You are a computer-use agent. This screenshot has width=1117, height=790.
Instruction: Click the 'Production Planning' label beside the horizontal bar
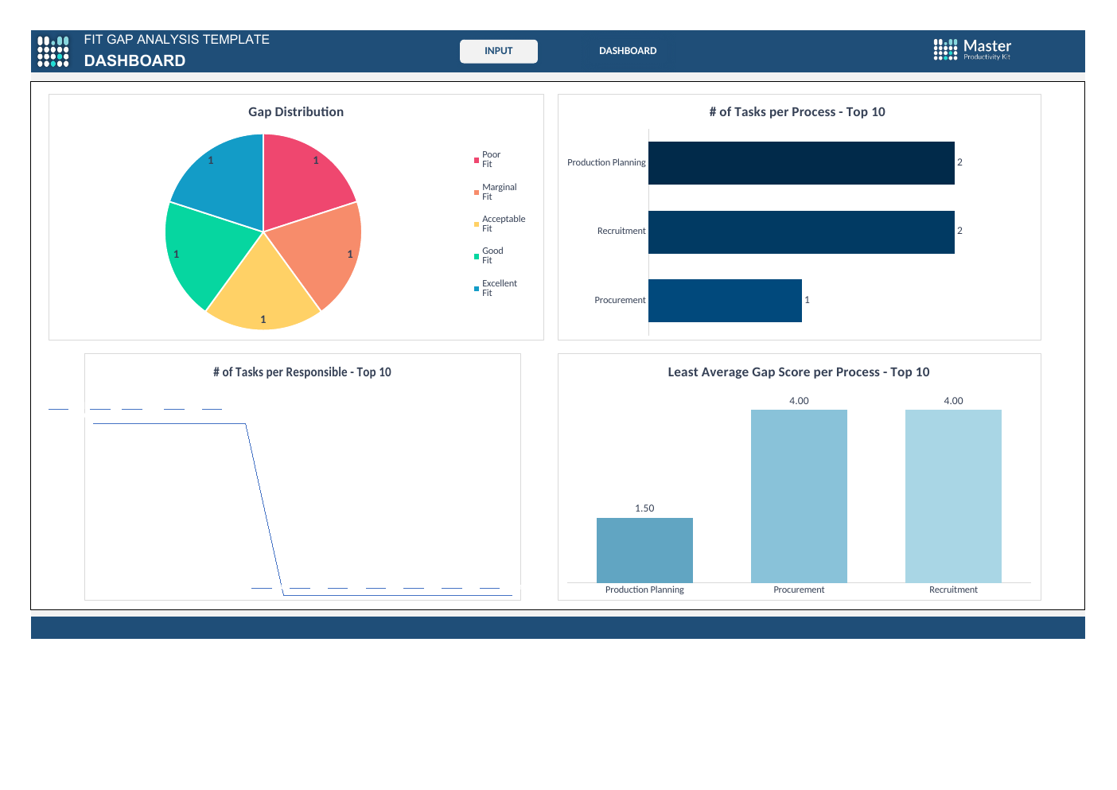pos(606,162)
